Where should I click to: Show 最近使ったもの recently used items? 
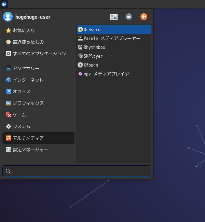pyautogui.click(x=38, y=42)
